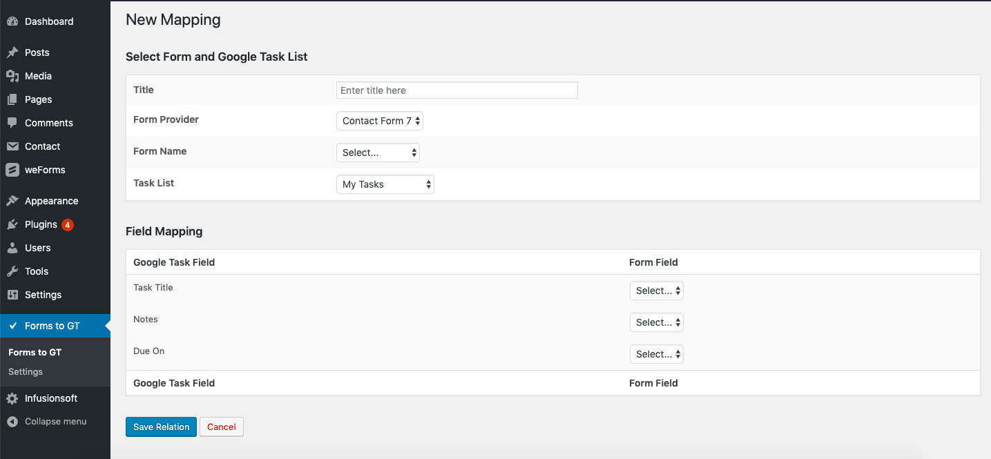Click the New Mapping page heading
The image size is (991, 459).
point(173,20)
